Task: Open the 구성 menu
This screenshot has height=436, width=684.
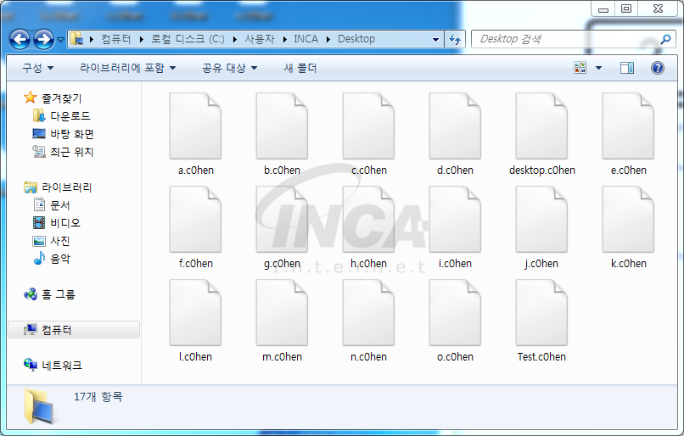Action: coord(38,68)
